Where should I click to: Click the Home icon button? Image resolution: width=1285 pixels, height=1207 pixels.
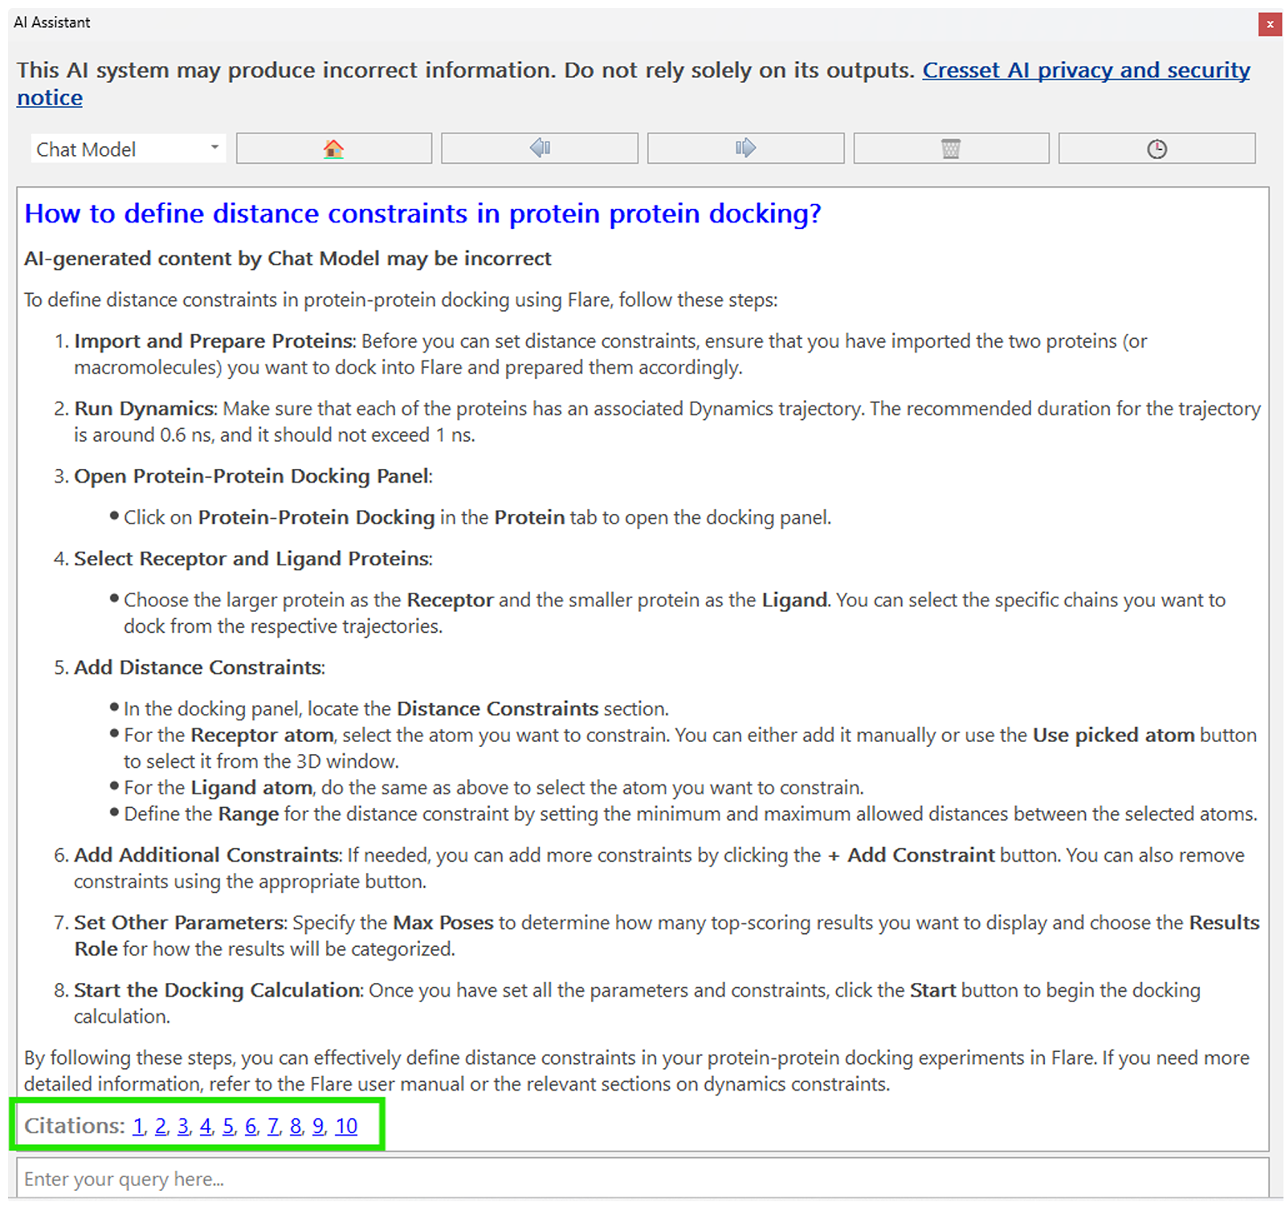pos(333,149)
